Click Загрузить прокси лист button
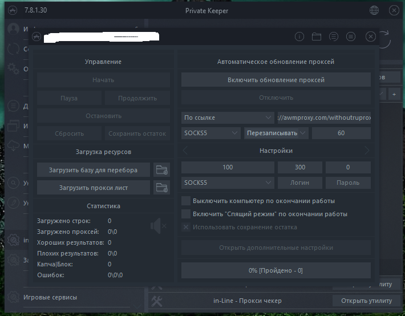 tap(94, 187)
